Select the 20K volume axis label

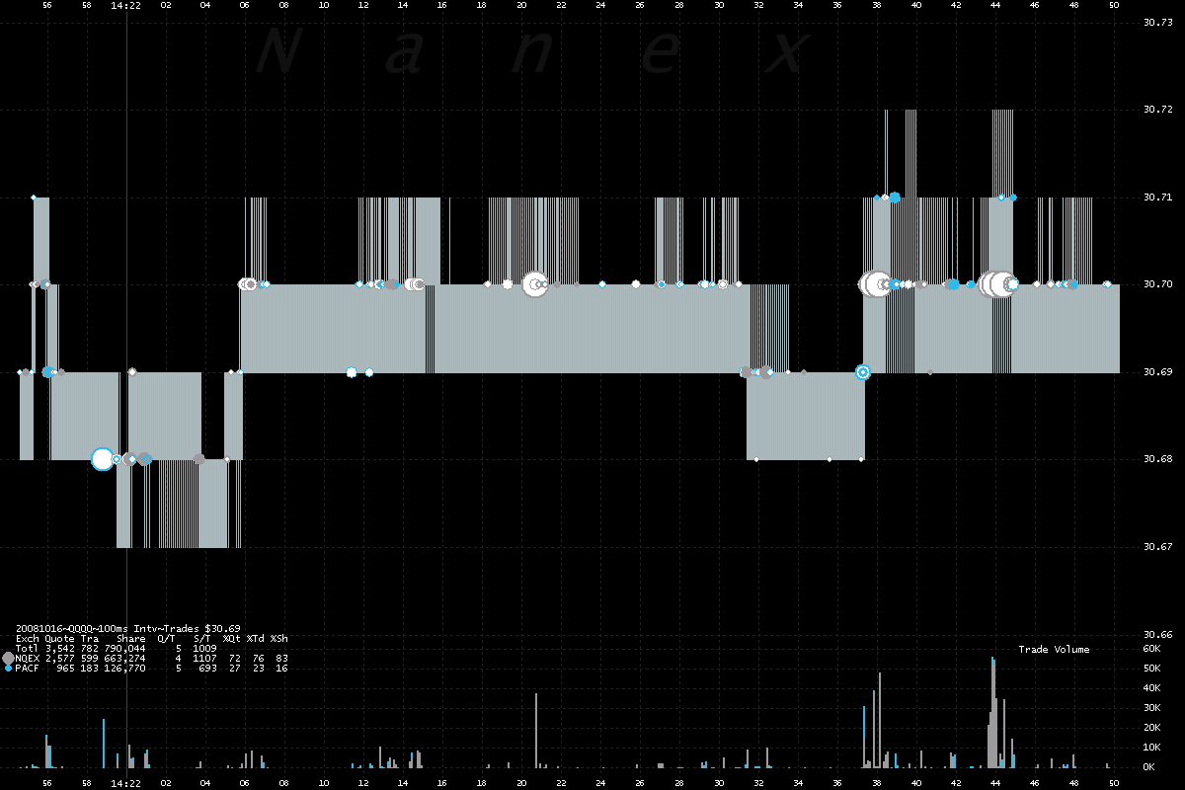pyautogui.click(x=1150, y=728)
